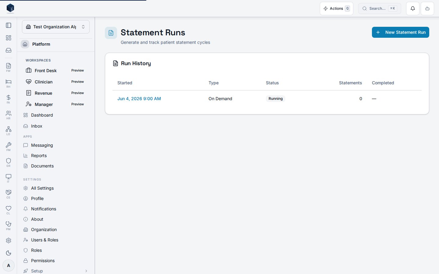
Task: Click the Status column header
Action: click(272, 83)
